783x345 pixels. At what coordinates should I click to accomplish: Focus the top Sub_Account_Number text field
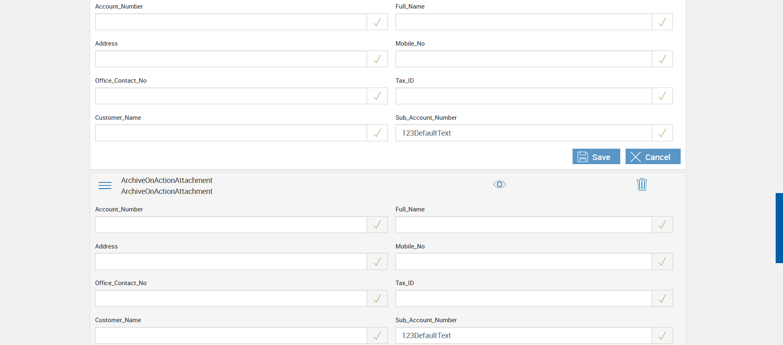tap(524, 133)
